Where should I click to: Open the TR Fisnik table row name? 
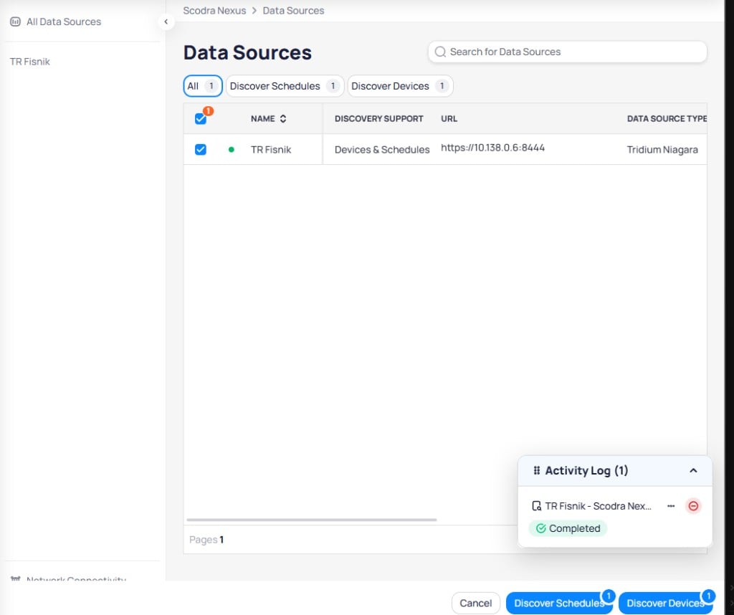[x=270, y=150]
